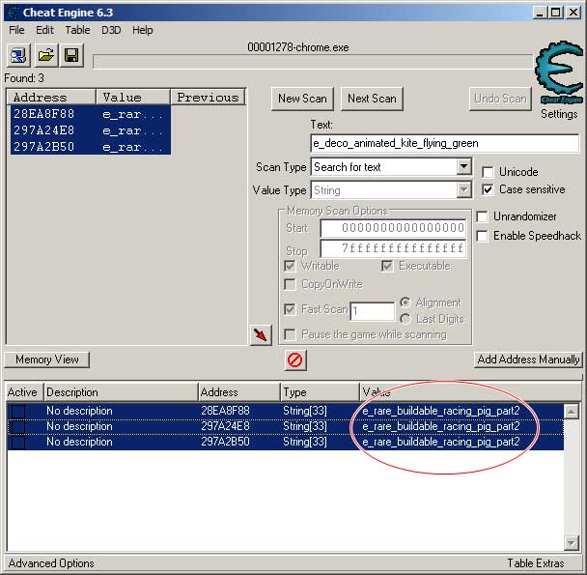Click the red clear-list no-entry icon
Image resolution: width=587 pixels, height=575 pixels.
coord(295,360)
